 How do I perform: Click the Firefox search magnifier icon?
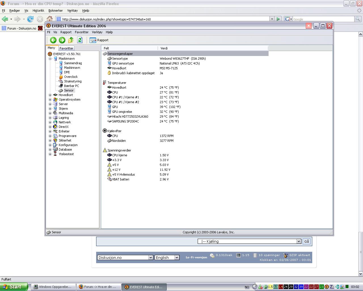pos(358,19)
